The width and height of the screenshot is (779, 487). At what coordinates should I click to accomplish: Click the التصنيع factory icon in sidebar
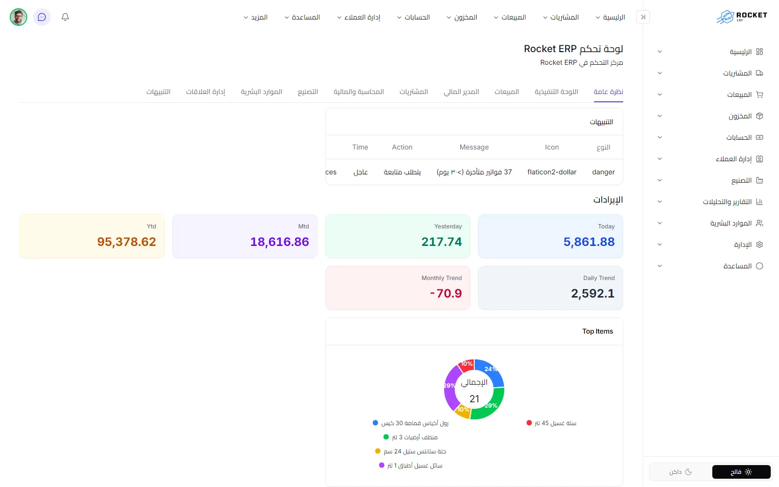click(760, 180)
